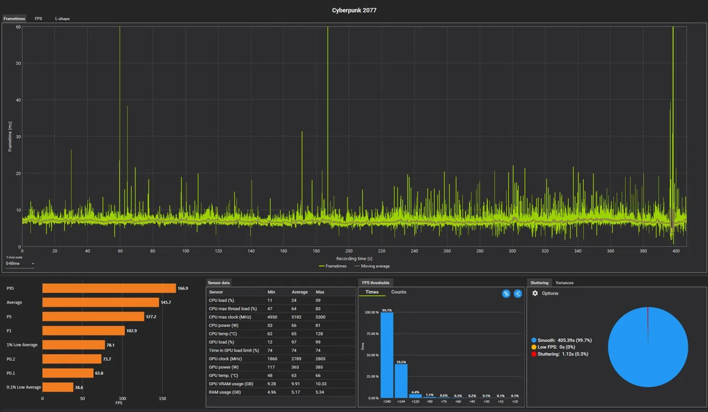
Task: Click the <144 threshold bar at 39.5%
Action: point(401,381)
